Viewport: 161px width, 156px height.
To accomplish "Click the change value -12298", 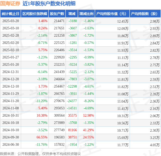I will 72,87.
